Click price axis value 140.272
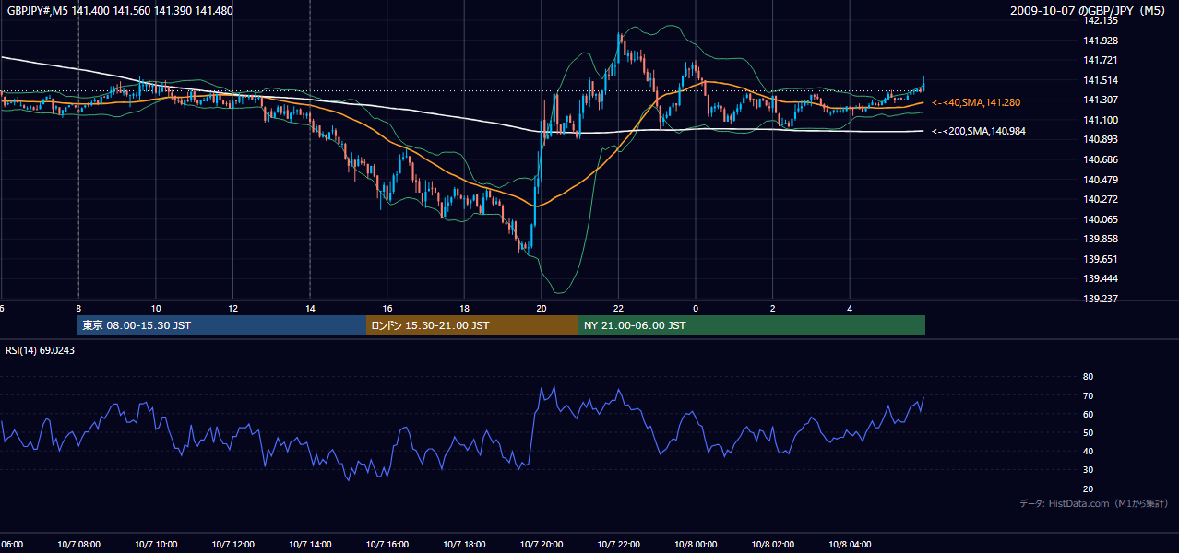The image size is (1179, 553). 1102,199
